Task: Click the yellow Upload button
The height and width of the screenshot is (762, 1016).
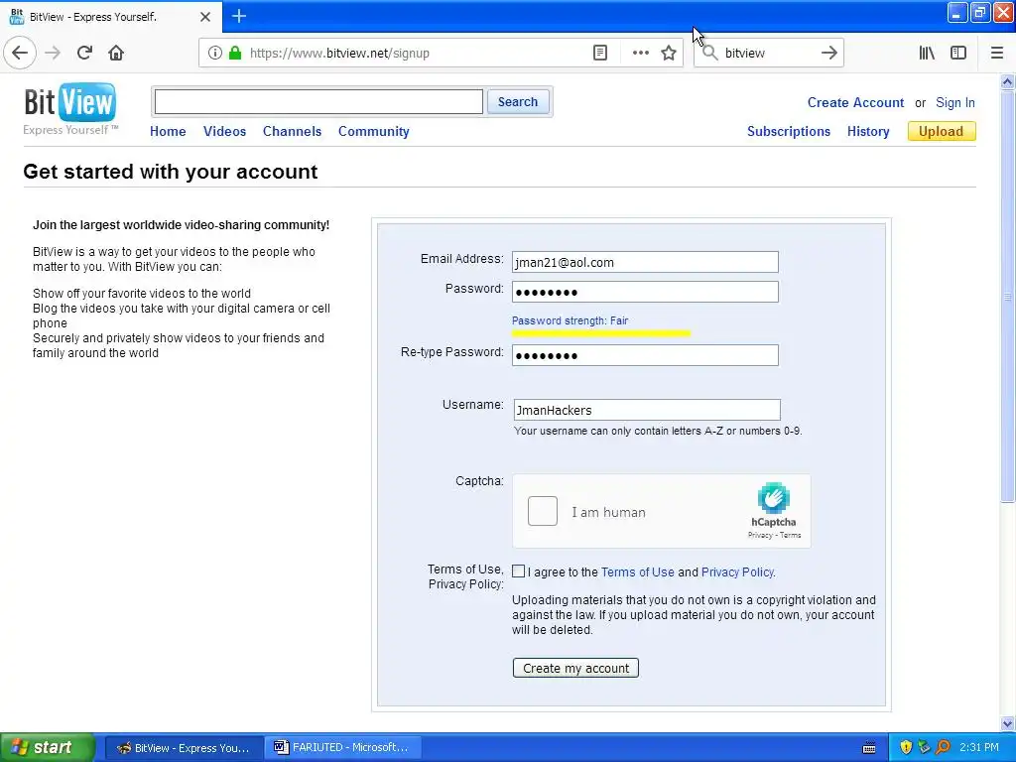Action: [x=942, y=131]
